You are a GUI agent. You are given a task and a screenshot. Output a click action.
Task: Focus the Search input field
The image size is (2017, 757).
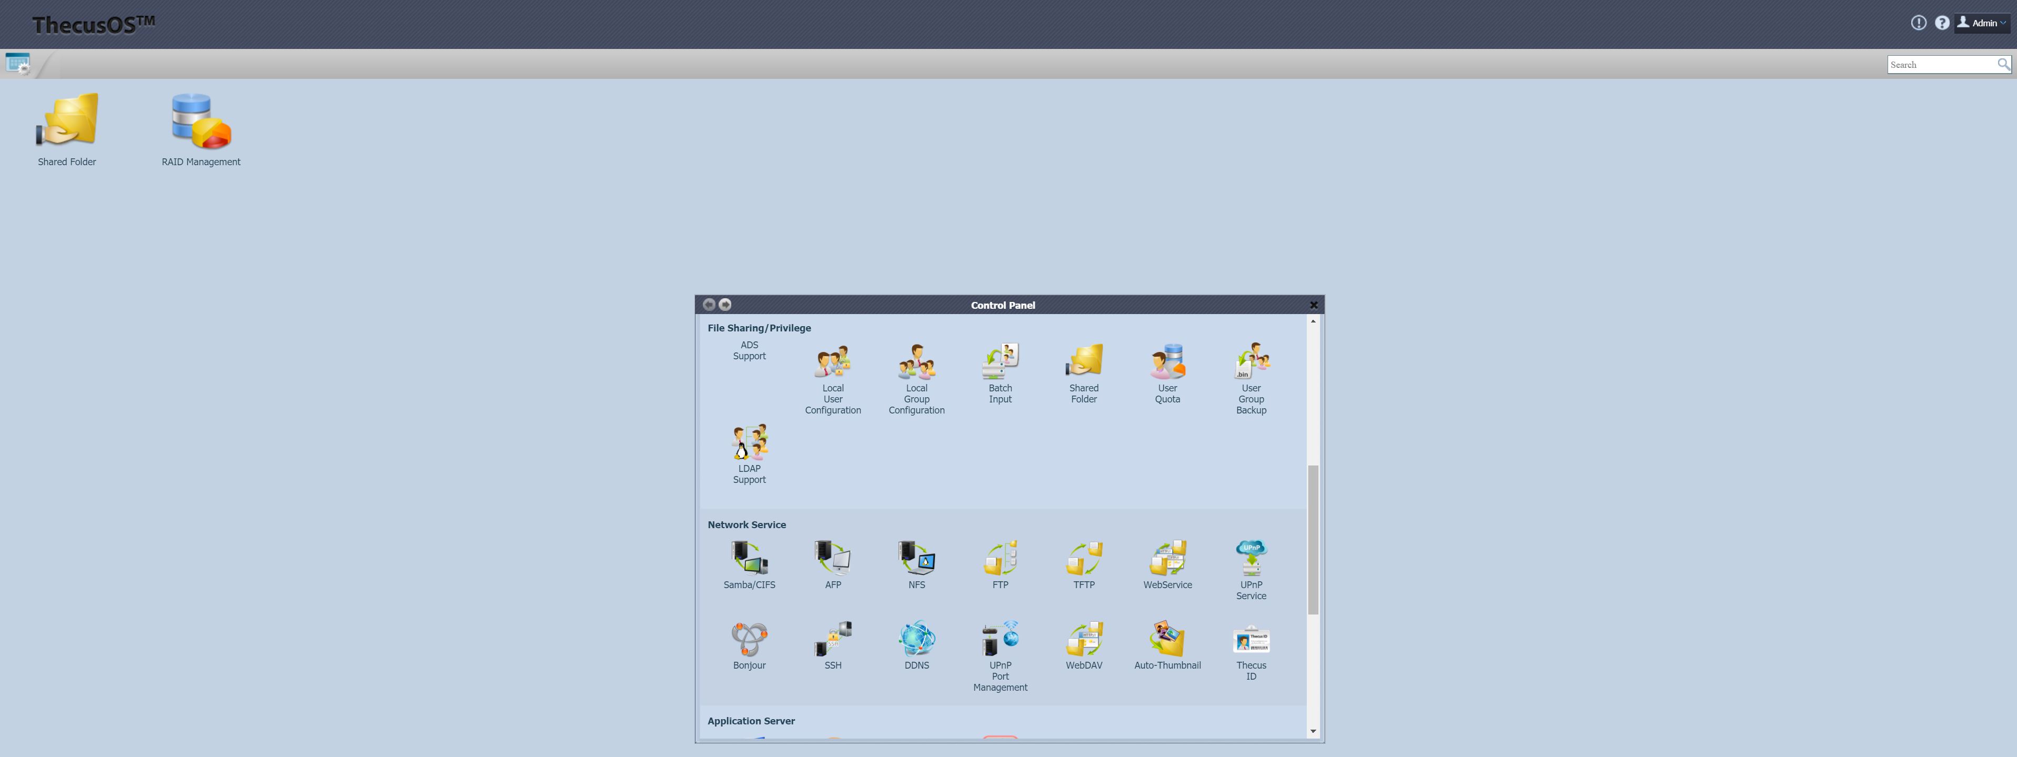pos(1940,64)
